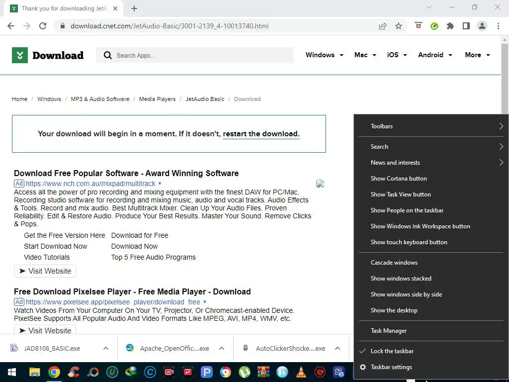Expand the More dropdown menu

click(x=477, y=55)
